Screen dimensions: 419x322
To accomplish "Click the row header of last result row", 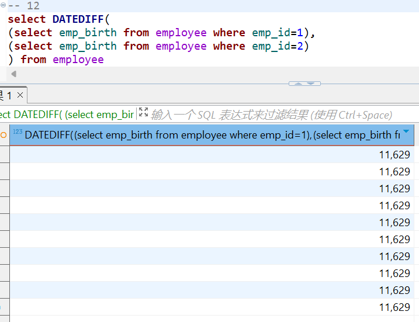I will [4, 307].
